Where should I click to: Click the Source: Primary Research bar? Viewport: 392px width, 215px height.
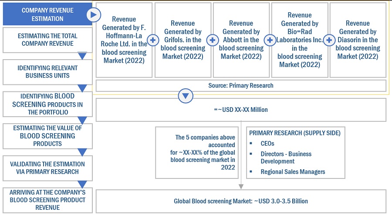click(x=240, y=85)
